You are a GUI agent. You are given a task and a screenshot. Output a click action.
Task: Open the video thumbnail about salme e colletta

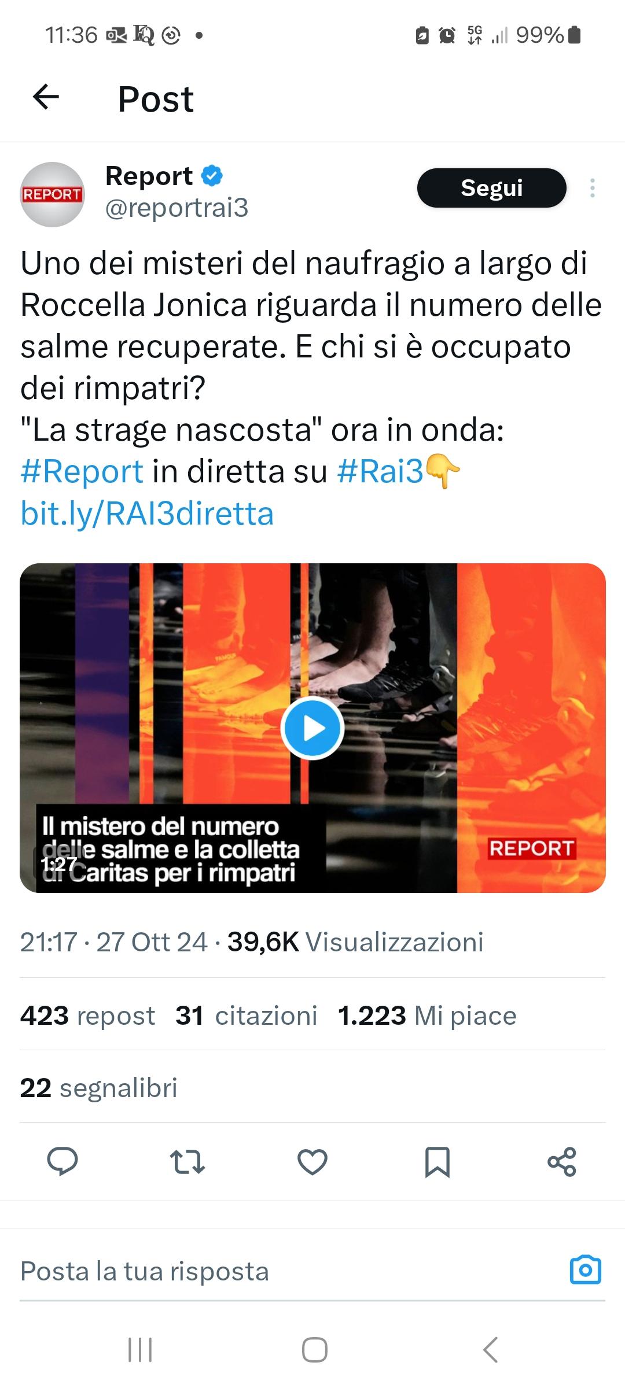[312, 728]
